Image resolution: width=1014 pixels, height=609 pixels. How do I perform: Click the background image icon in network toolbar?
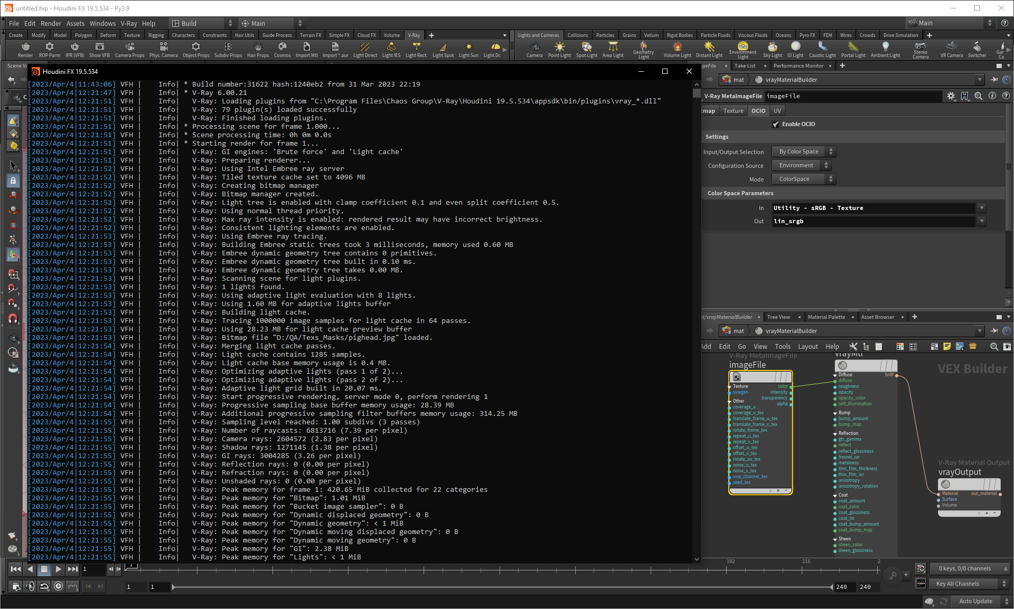coord(960,347)
